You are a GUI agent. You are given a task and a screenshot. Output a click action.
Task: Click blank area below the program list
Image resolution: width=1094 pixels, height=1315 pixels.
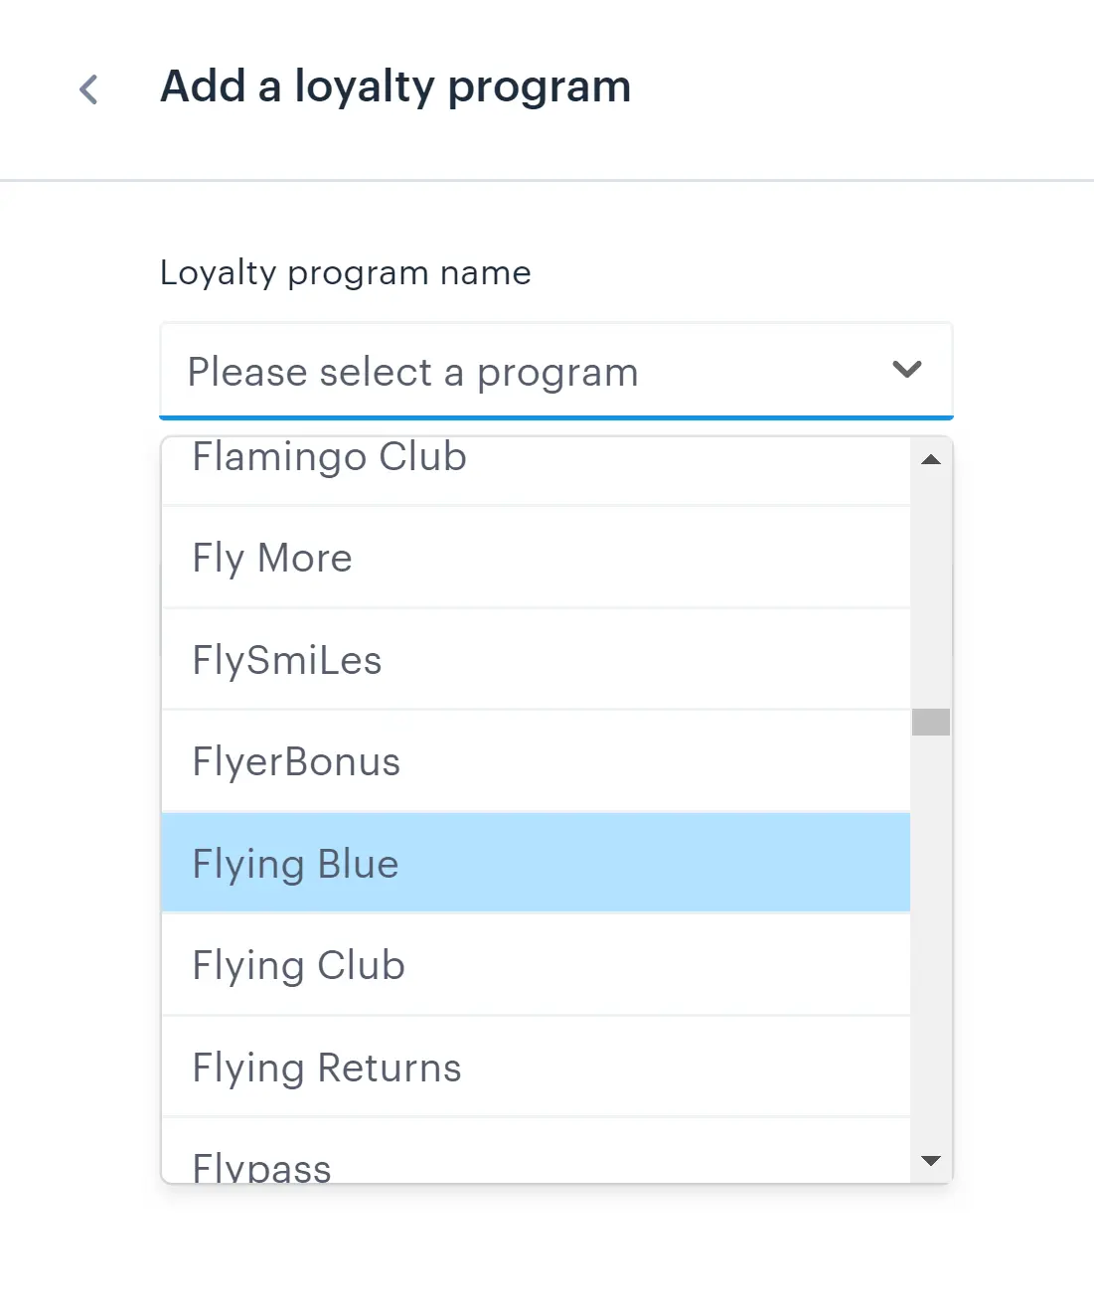(547, 1252)
